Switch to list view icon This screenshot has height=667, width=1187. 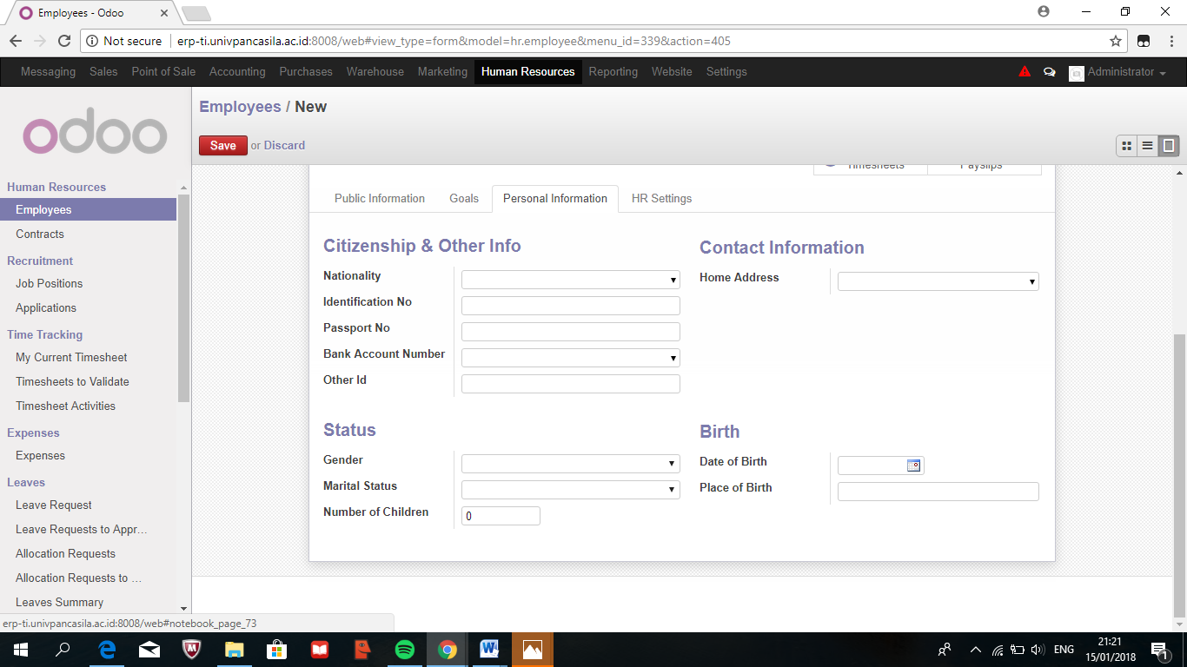click(x=1148, y=146)
